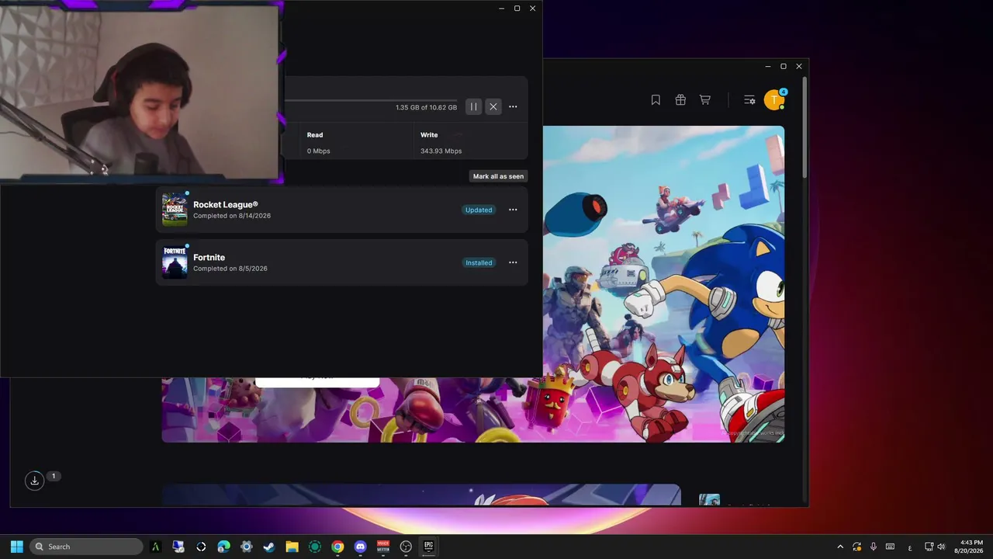993x559 pixels.
Task: Click the sync status icon in system tray
Action: (857, 547)
